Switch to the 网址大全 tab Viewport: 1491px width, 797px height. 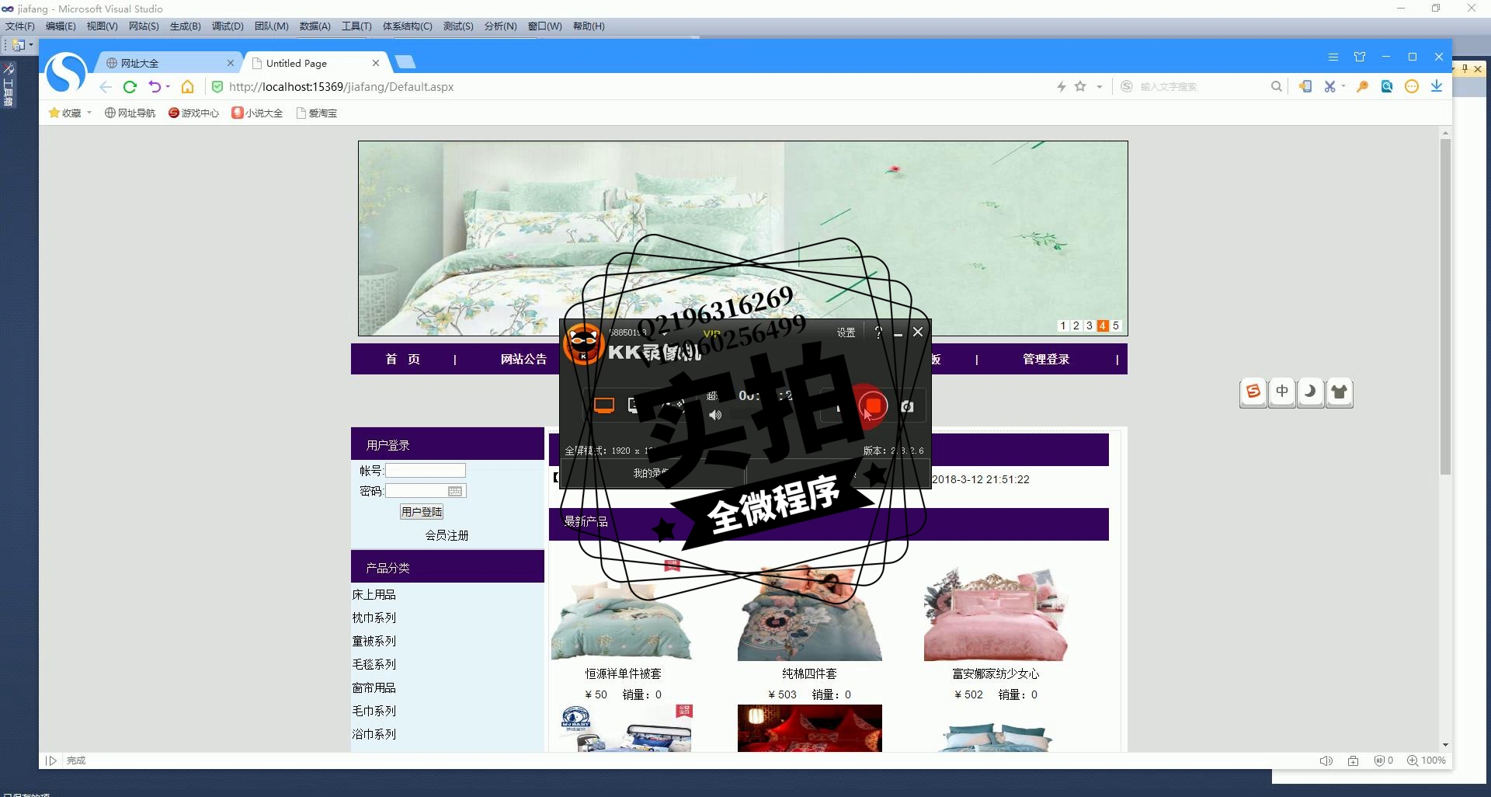coord(170,63)
